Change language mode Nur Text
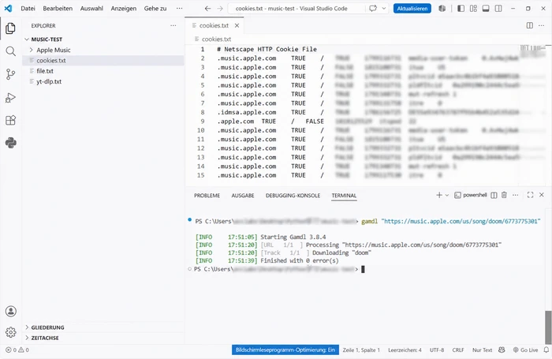Screen dimensions: 552x359 pyautogui.click(x=483, y=350)
